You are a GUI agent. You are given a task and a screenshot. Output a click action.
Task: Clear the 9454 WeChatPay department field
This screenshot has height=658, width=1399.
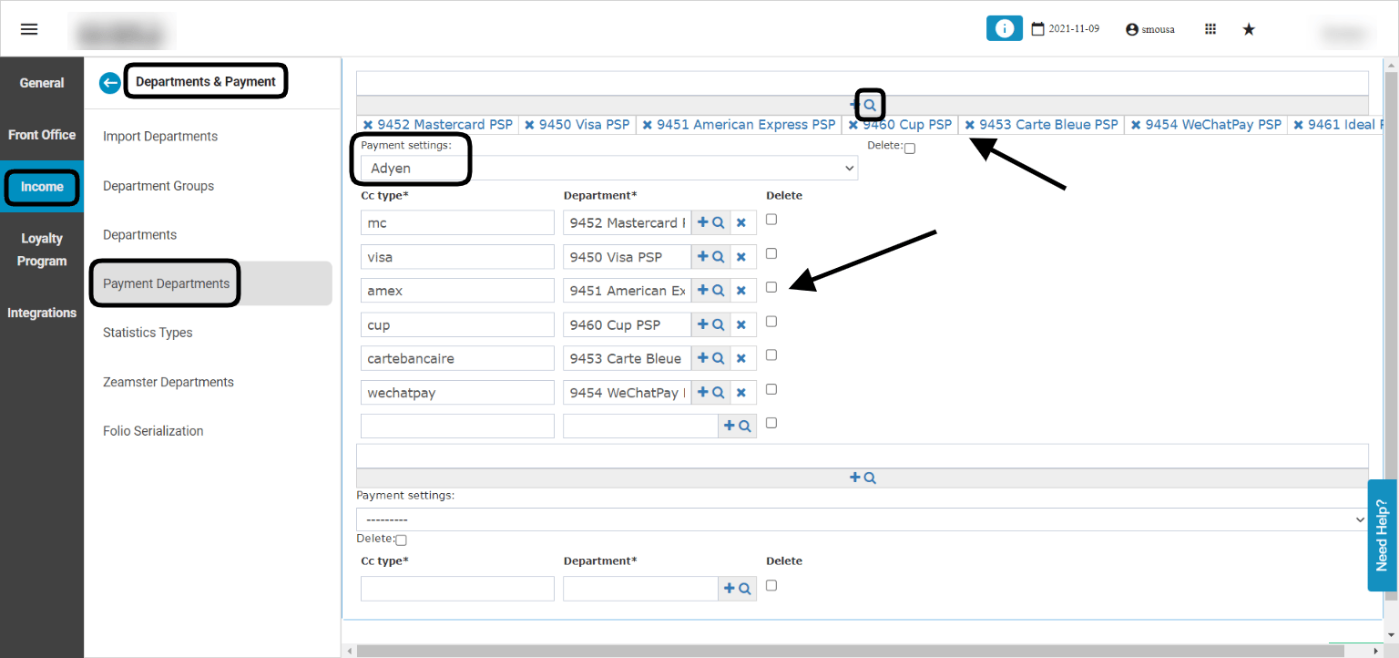pyautogui.click(x=742, y=393)
